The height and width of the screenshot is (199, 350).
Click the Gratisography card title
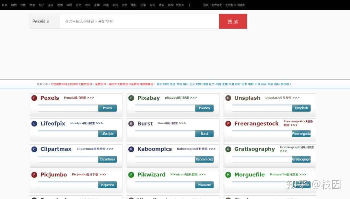pos(254,149)
